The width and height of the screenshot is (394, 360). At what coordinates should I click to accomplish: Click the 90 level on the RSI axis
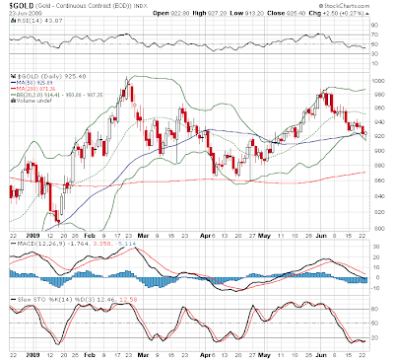point(375,25)
